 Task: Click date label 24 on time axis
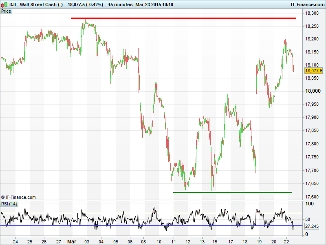tap(15, 241)
